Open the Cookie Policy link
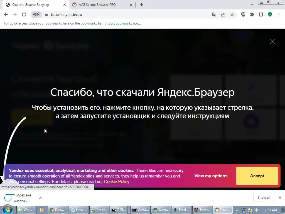Image resolution: width=285 pixels, height=214 pixels. pyautogui.click(x=117, y=182)
